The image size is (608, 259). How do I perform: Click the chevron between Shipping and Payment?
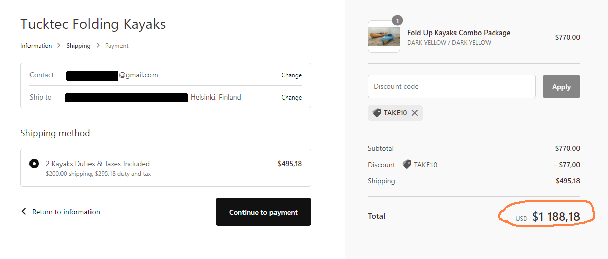point(98,46)
